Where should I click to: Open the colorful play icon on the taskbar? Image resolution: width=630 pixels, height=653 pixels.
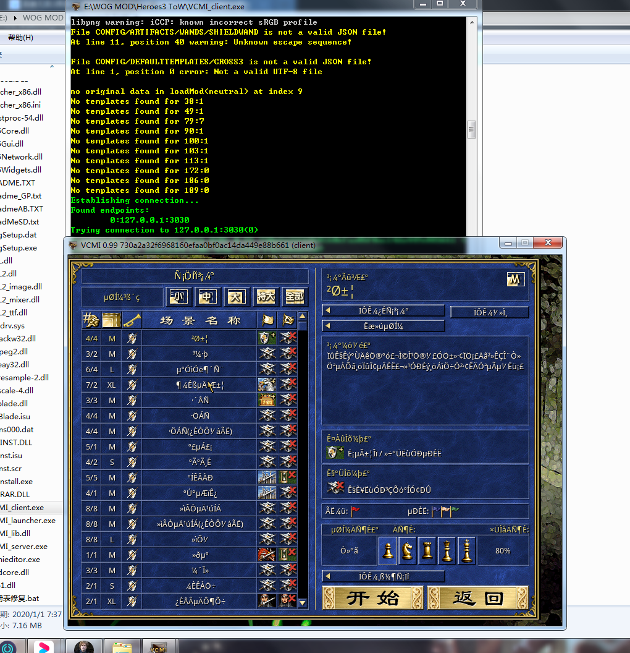[x=44, y=646]
